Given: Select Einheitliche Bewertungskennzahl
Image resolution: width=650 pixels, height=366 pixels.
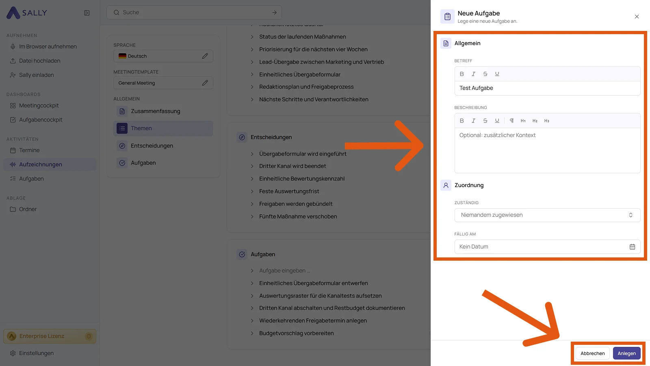Looking at the screenshot, I should 301,179.
